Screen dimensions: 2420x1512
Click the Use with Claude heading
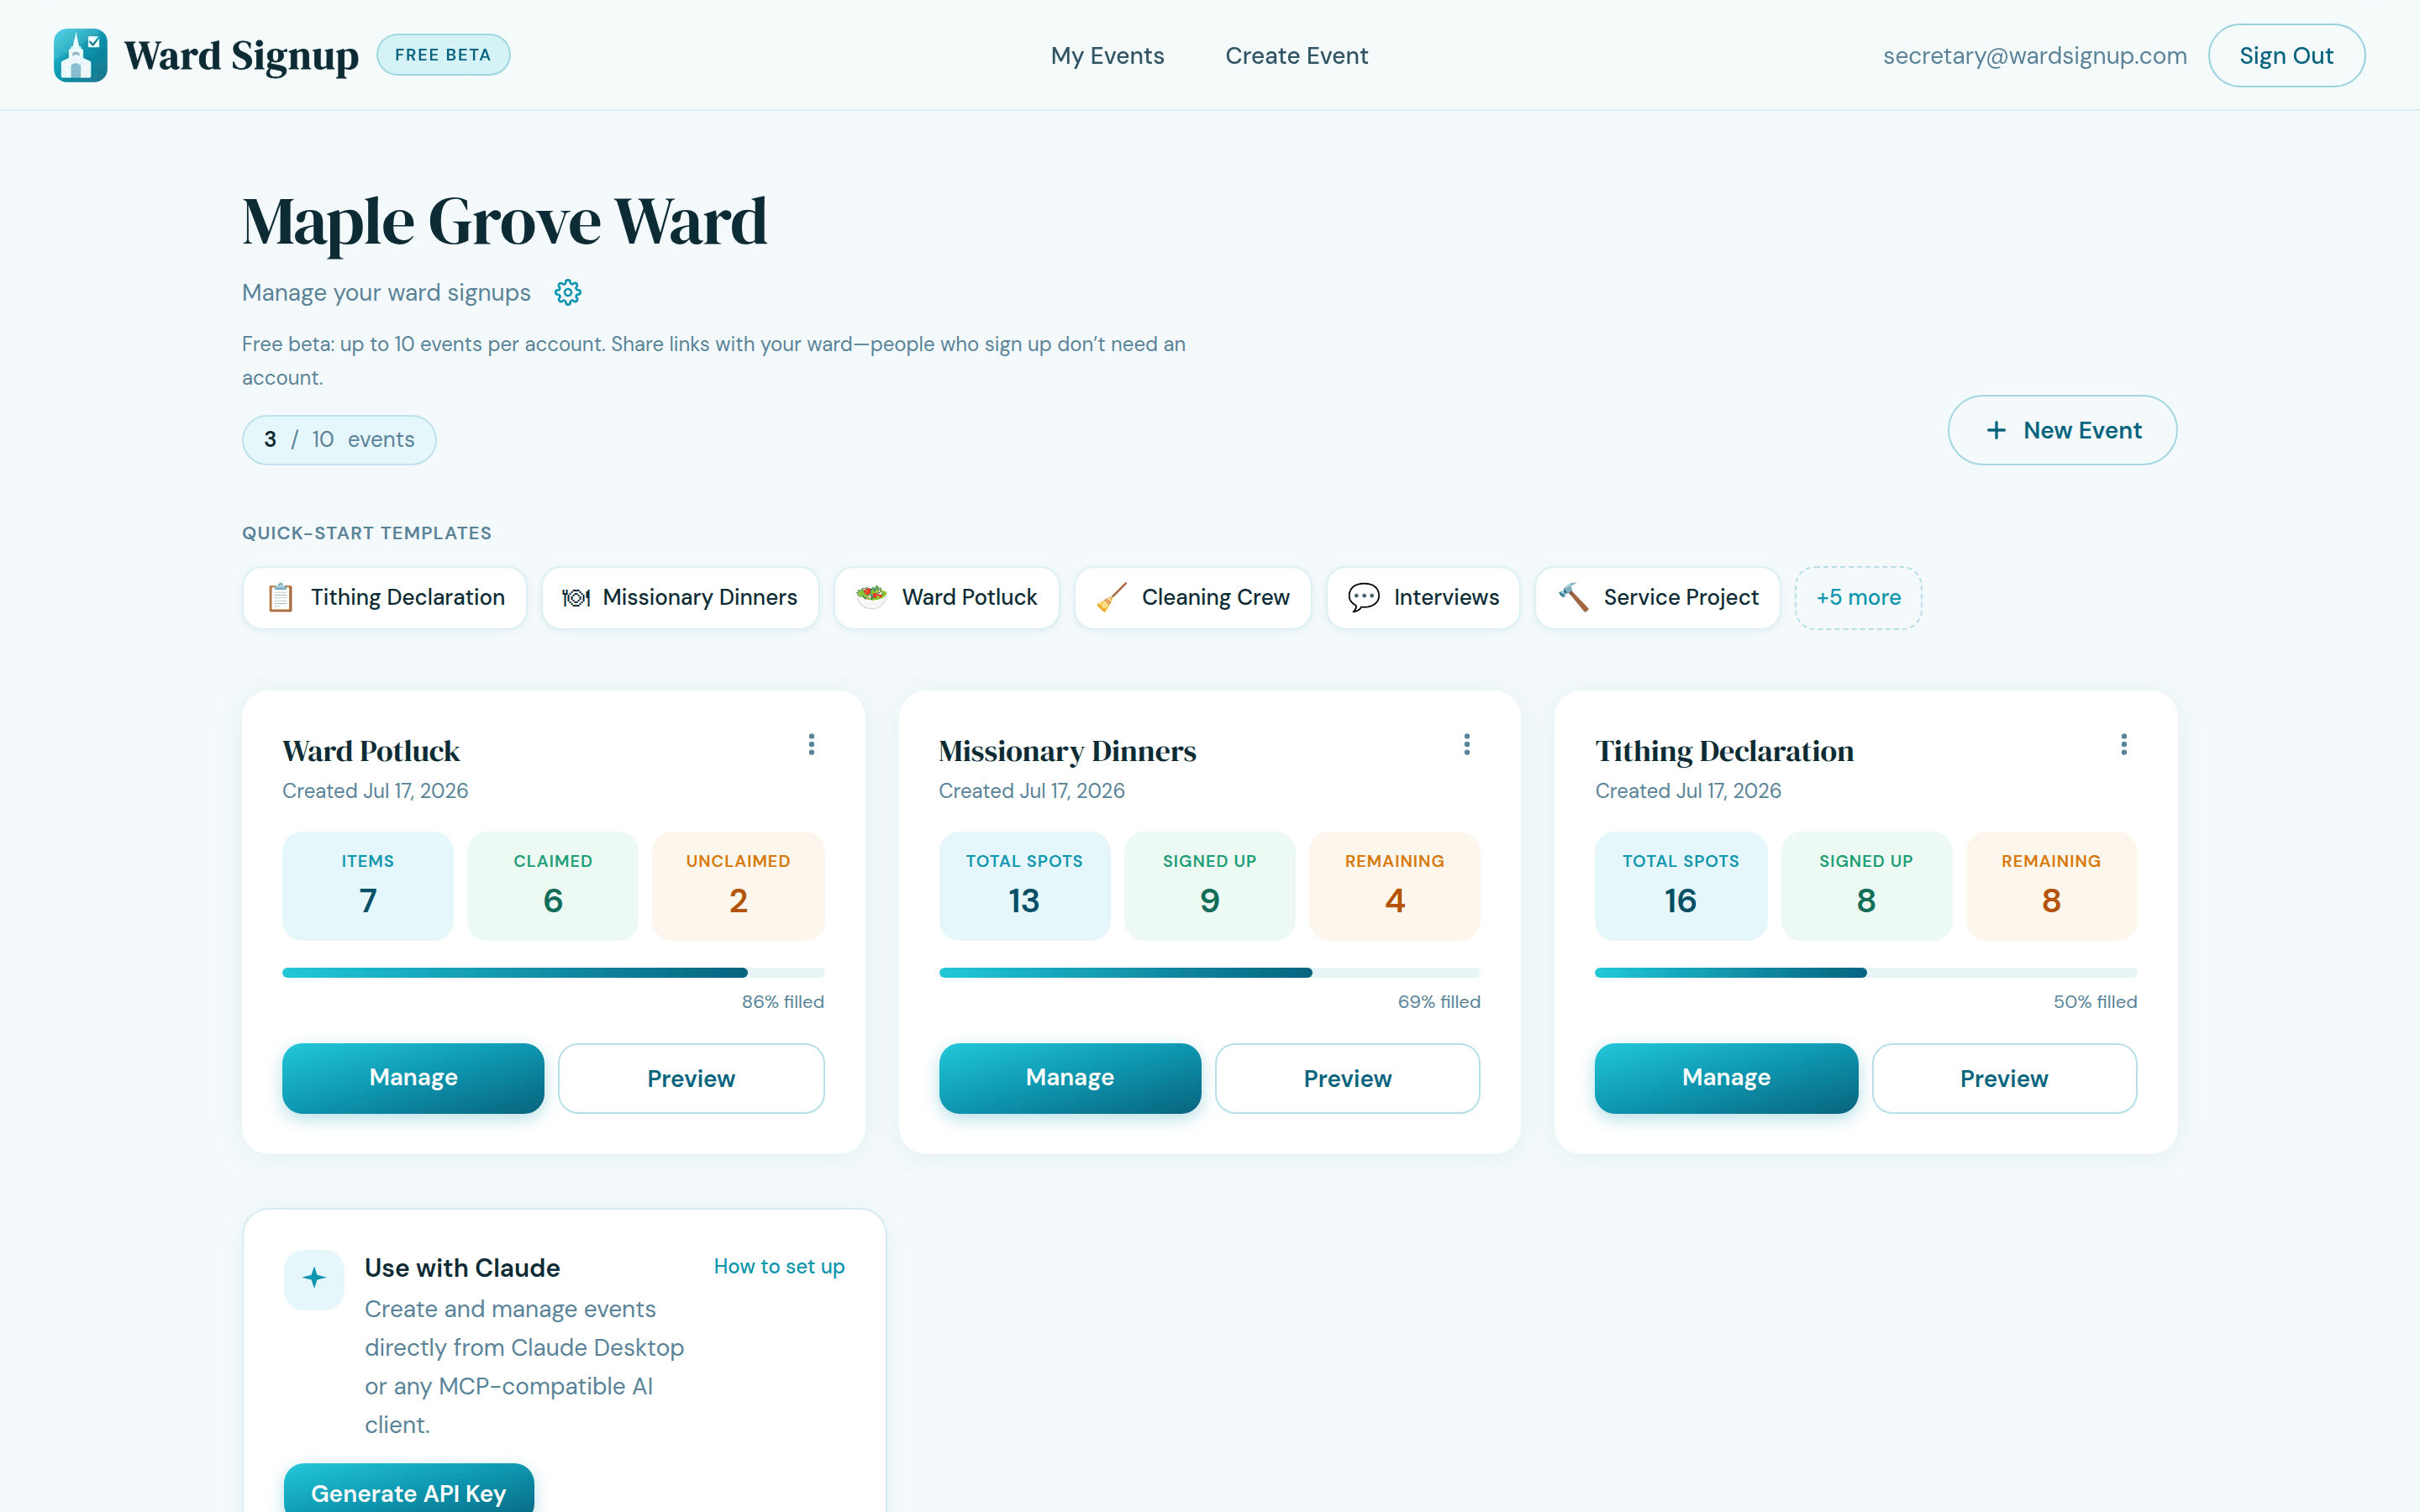[462, 1268]
